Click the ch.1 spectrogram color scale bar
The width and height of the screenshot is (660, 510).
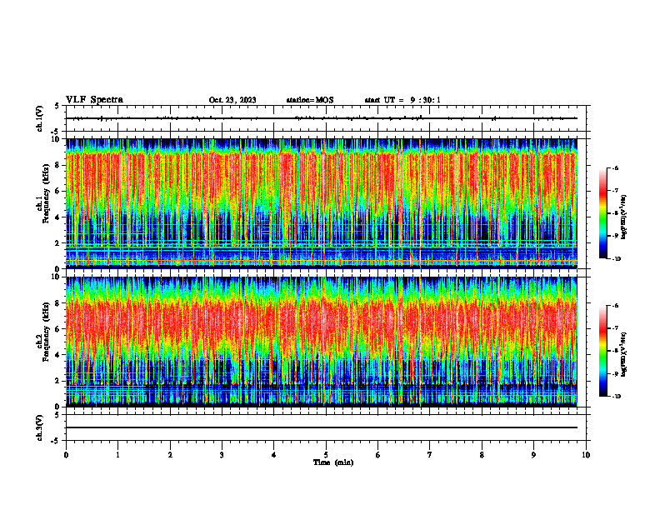click(x=602, y=213)
